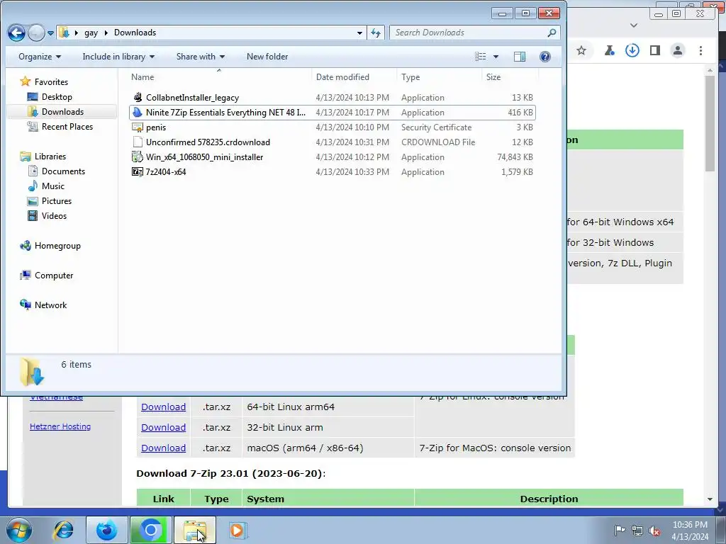Click Chrome's bookmark star icon
The width and height of the screenshot is (726, 544).
pos(581,50)
